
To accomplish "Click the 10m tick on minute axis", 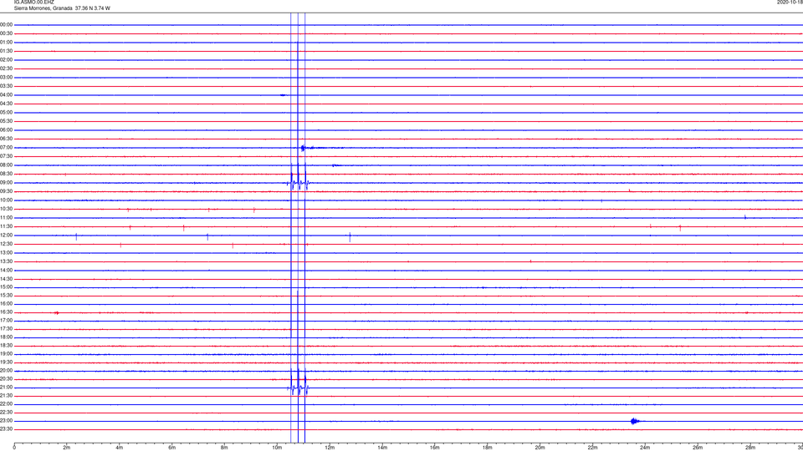I will [277, 448].
